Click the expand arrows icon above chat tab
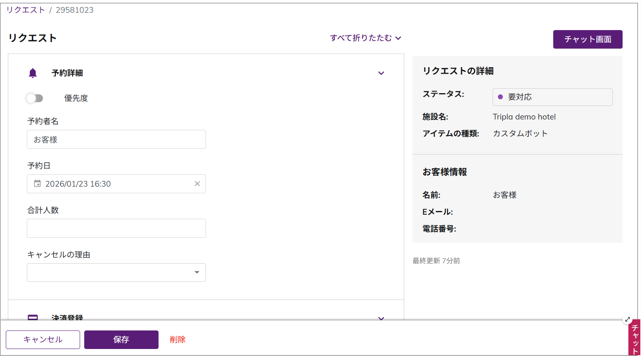642x356 pixels. [628, 319]
